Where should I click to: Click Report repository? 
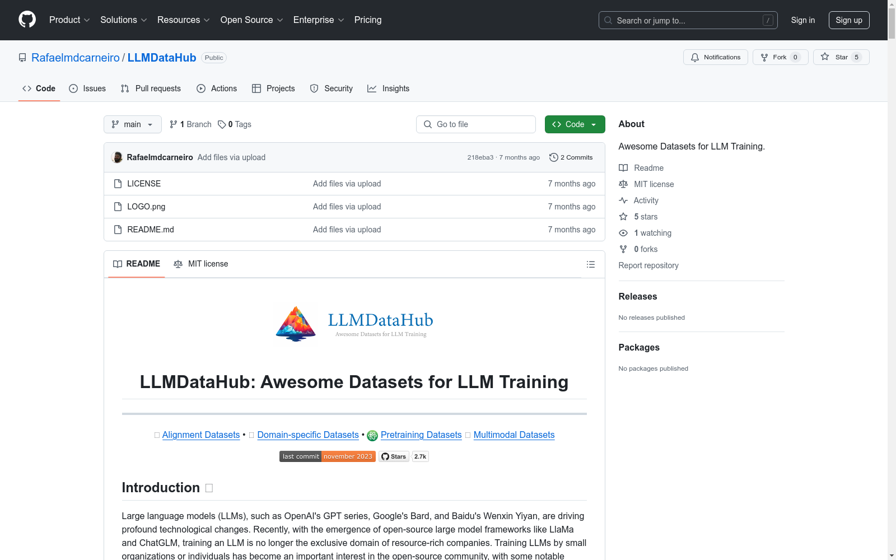pos(648,265)
